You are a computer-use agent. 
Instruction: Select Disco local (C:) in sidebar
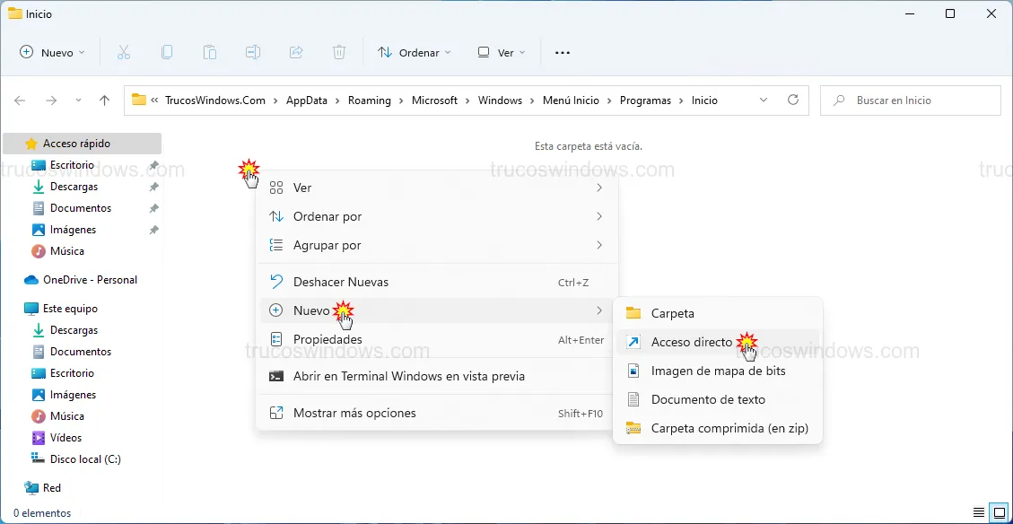(85, 459)
